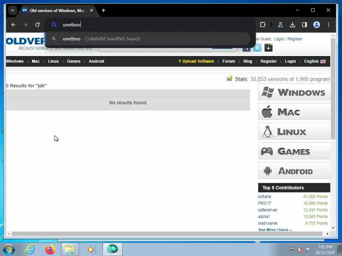Go back to previous page
This screenshot has width=342, height=256.
point(13,25)
